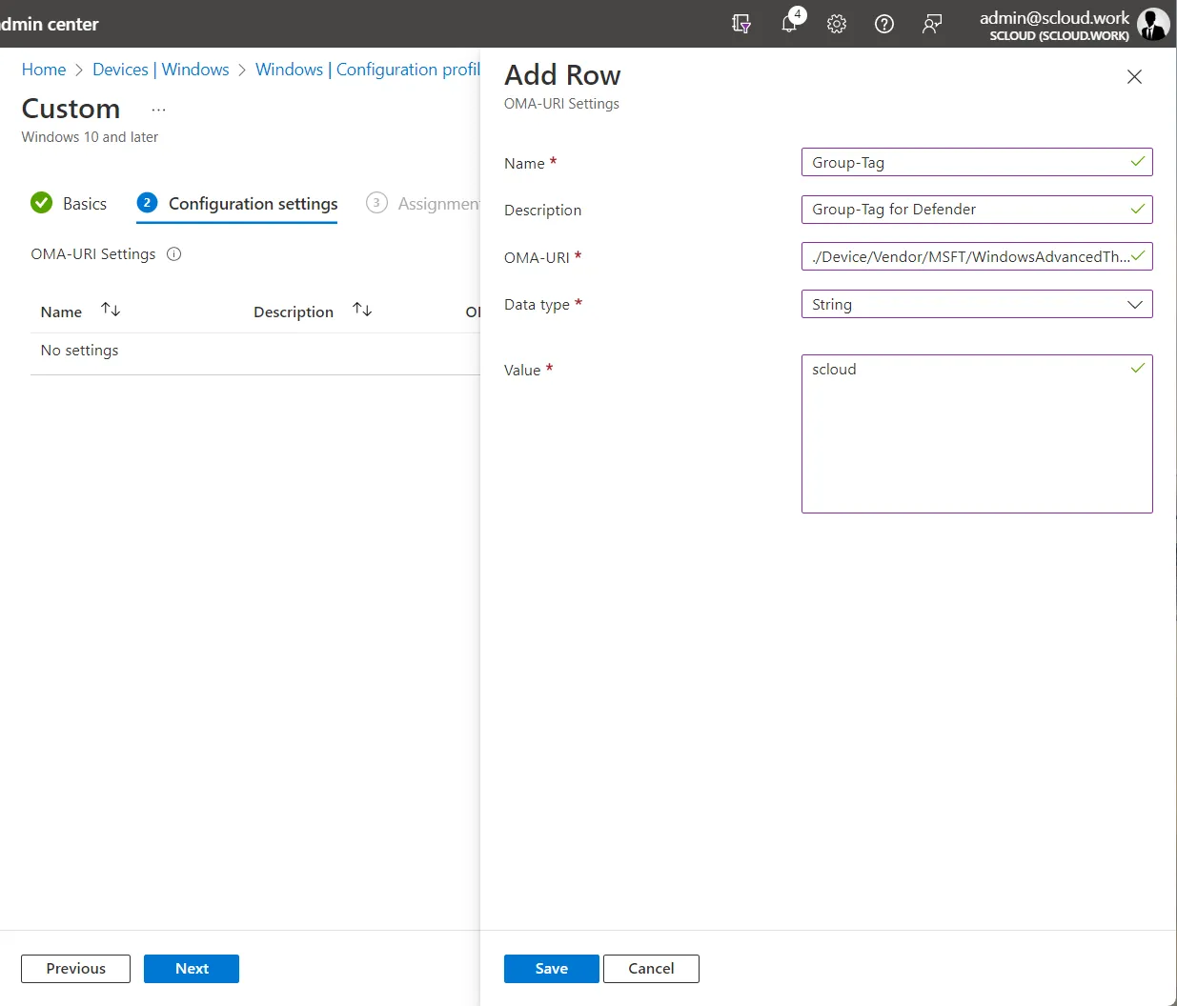Screen dimensions: 1177x1006
Task: Close the Add Row panel
Action: (1134, 77)
